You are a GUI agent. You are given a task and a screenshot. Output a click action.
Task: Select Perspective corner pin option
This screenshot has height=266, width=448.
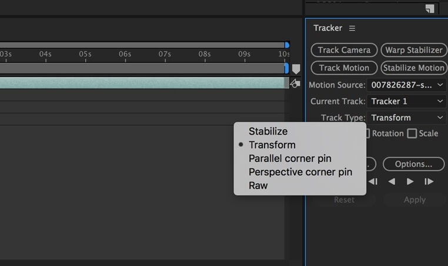click(x=300, y=172)
